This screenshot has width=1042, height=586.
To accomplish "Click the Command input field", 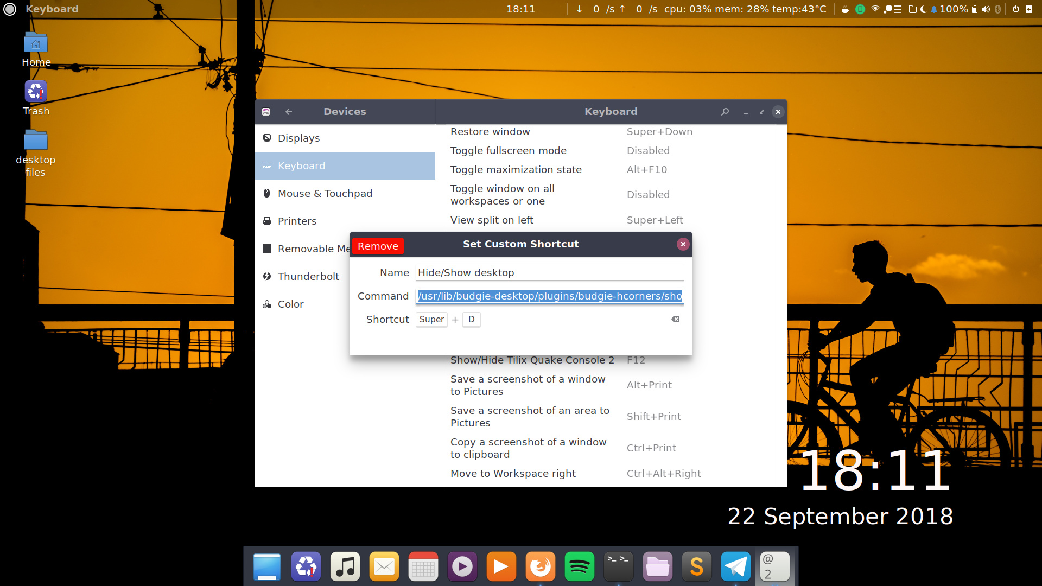I will tap(549, 296).
